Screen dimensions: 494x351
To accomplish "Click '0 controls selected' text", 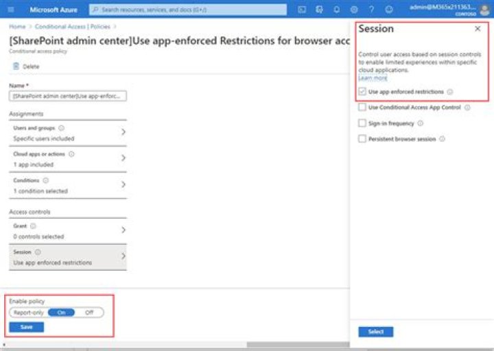I will [38, 237].
